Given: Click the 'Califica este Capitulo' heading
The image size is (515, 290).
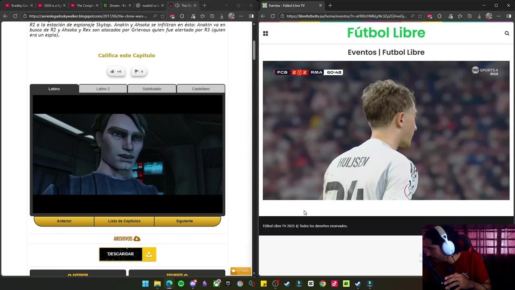Looking at the screenshot, I should 127,56.
